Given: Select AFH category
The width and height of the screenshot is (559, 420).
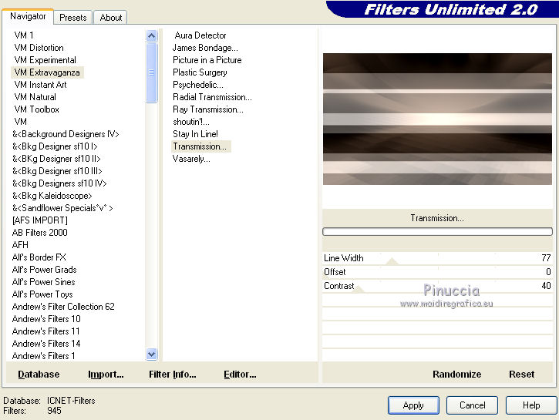Looking at the screenshot, I should pyautogui.click(x=20, y=245).
